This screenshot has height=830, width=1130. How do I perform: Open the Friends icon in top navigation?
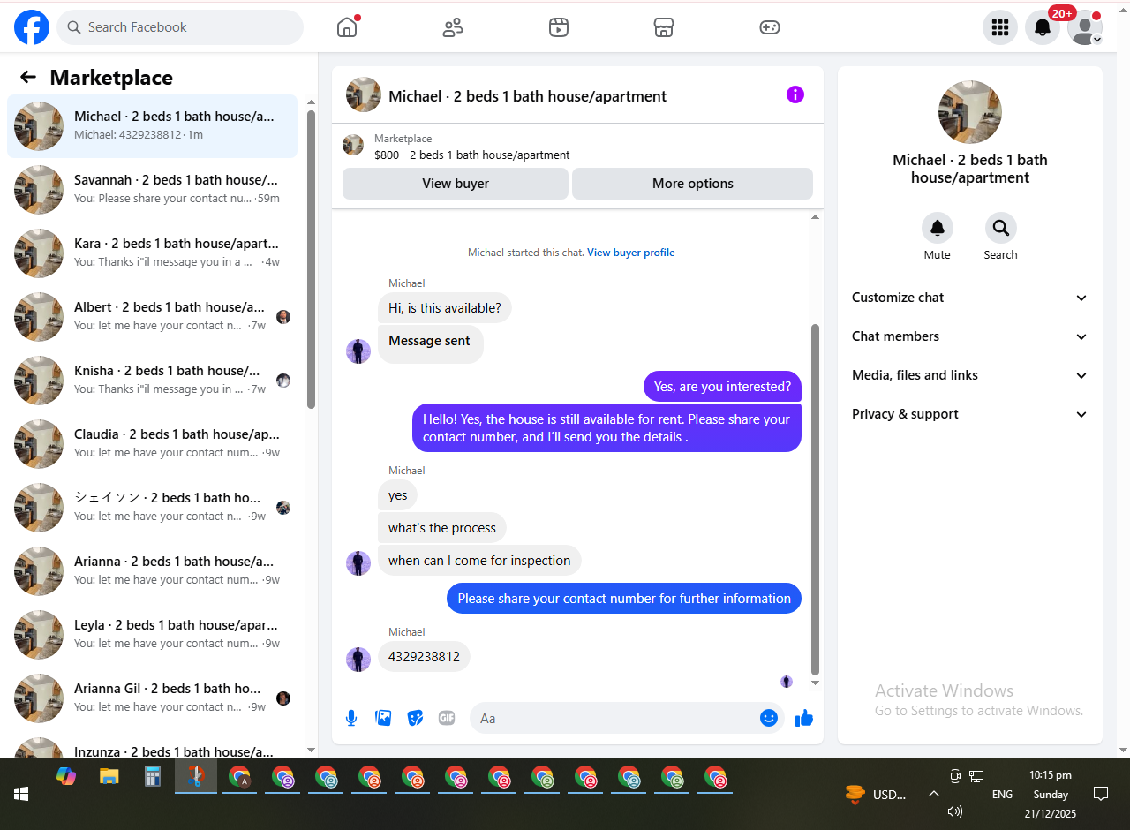click(x=453, y=27)
